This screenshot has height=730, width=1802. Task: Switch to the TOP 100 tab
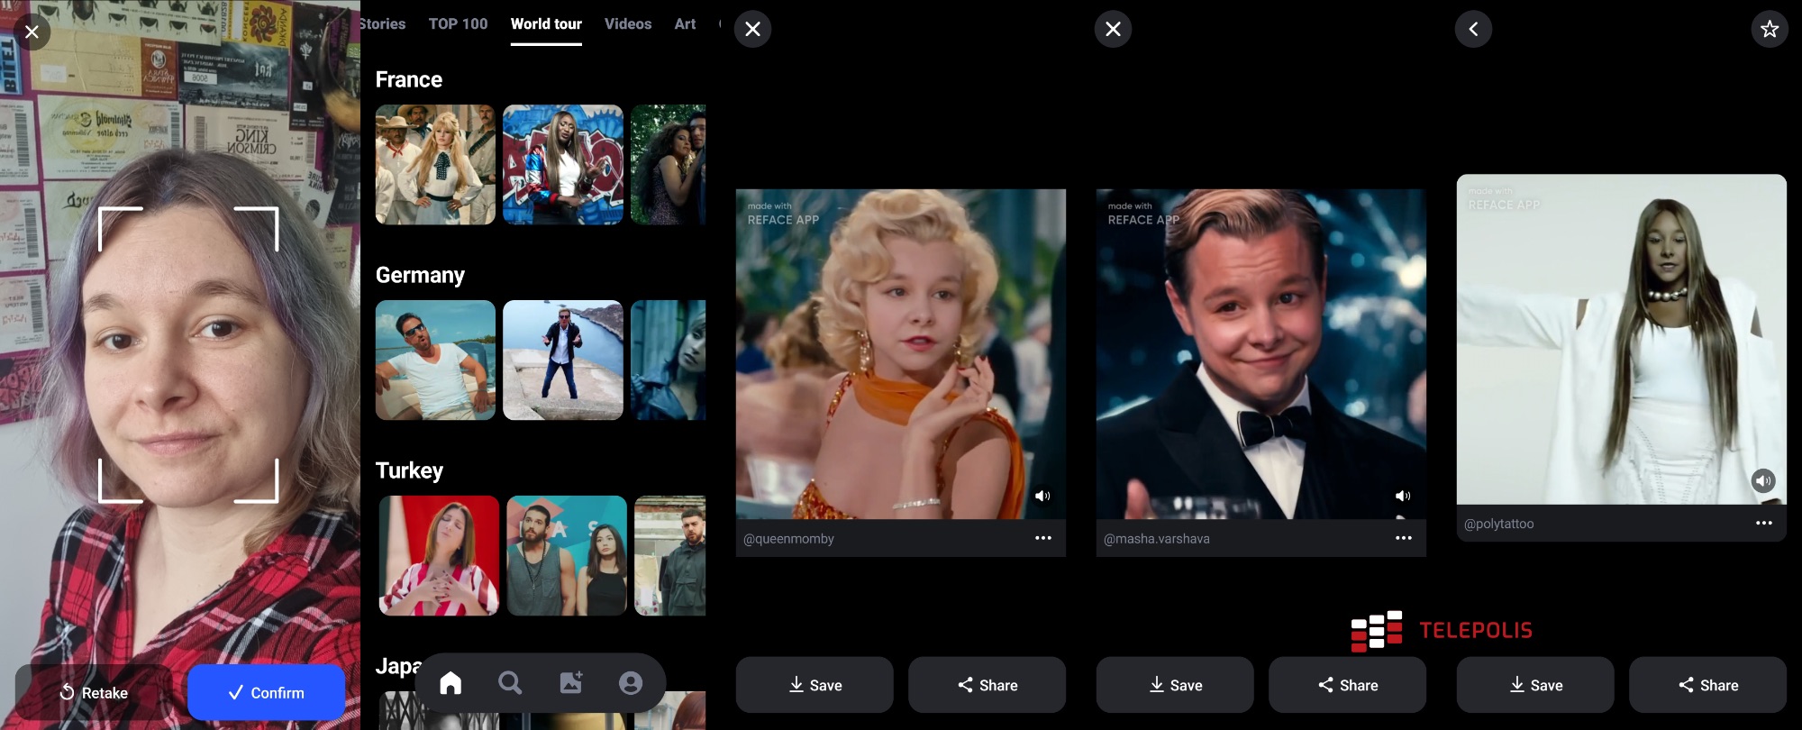click(458, 24)
